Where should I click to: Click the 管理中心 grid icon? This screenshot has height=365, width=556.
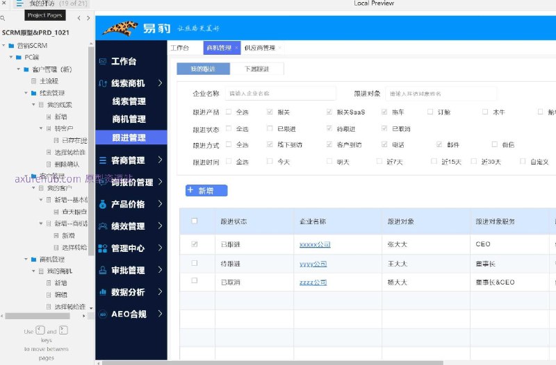[103, 248]
